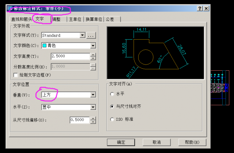Click the 取消 button
Image resolution: width=234 pixels, height=153 pixels.
click(x=156, y=142)
